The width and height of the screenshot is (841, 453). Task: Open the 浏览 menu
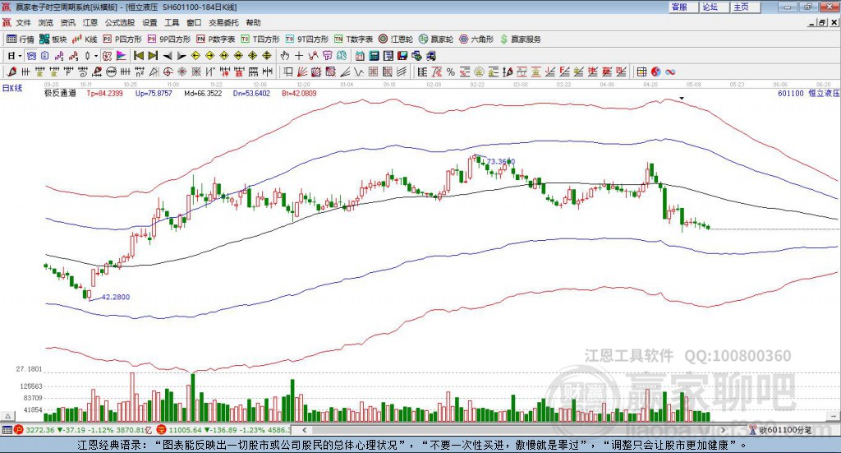coord(46,22)
